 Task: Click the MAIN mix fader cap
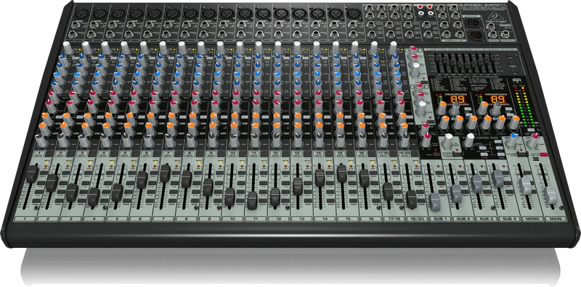click(x=550, y=195)
